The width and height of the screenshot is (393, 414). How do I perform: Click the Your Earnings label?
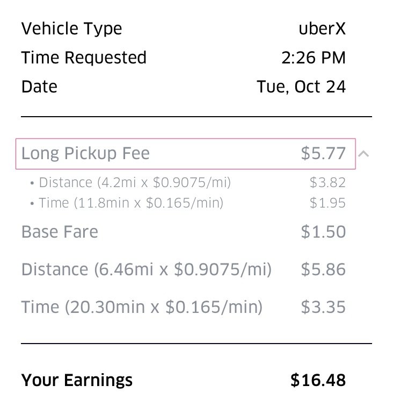click(x=77, y=381)
